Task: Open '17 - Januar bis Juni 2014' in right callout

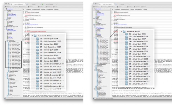Action: tap(138, 74)
